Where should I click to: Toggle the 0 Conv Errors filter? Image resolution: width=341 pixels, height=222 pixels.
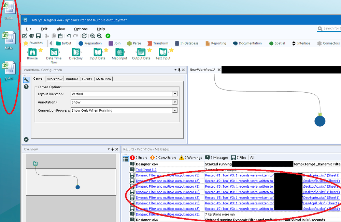163,158
